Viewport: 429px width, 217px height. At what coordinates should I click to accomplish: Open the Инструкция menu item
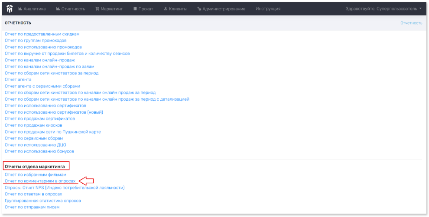pos(268,9)
